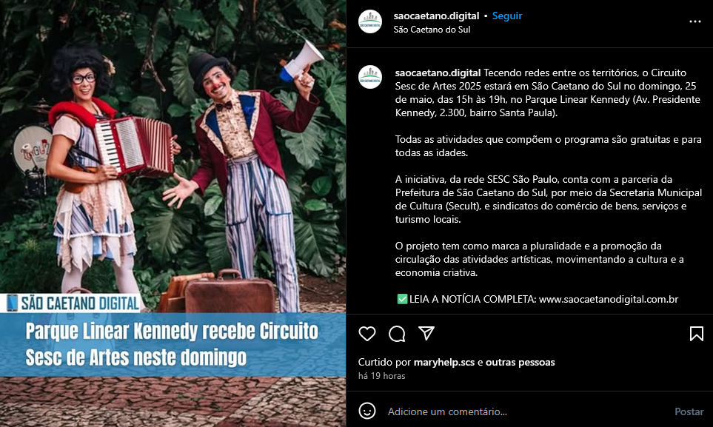Screen dimensions: 713x427
Task: Follow the account via Seguir
Action: click(507, 16)
